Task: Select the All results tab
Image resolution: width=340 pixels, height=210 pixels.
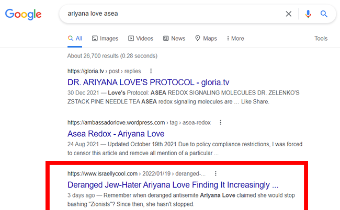Action: click(x=75, y=39)
